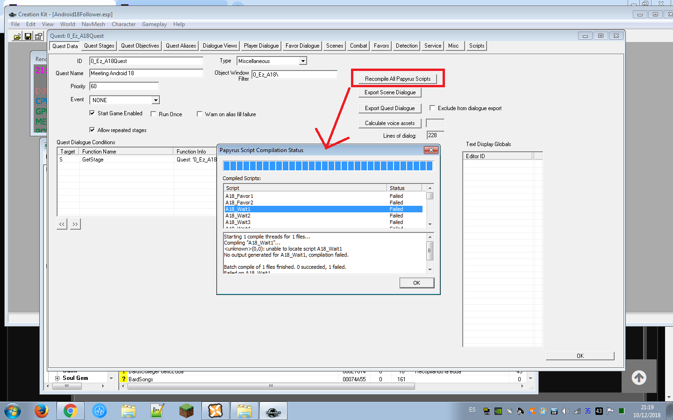Click Recompile All Papyrus Scripts button
673x420 pixels.
pyautogui.click(x=398, y=79)
